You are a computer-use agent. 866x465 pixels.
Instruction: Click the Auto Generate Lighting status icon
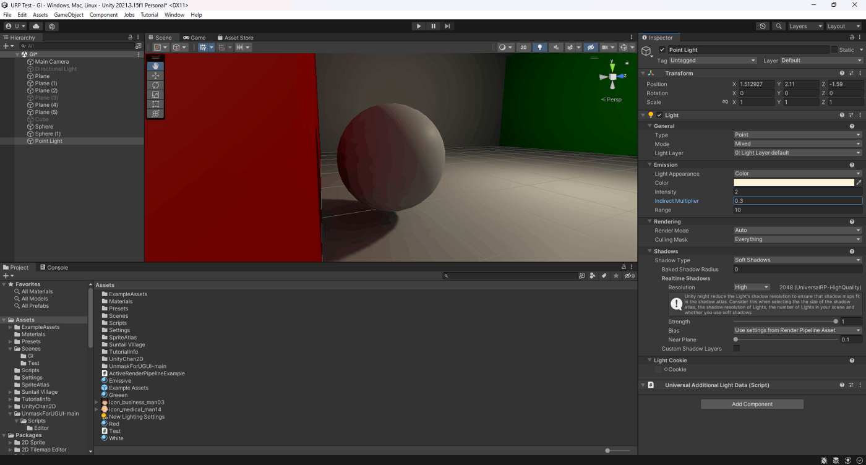(849, 460)
